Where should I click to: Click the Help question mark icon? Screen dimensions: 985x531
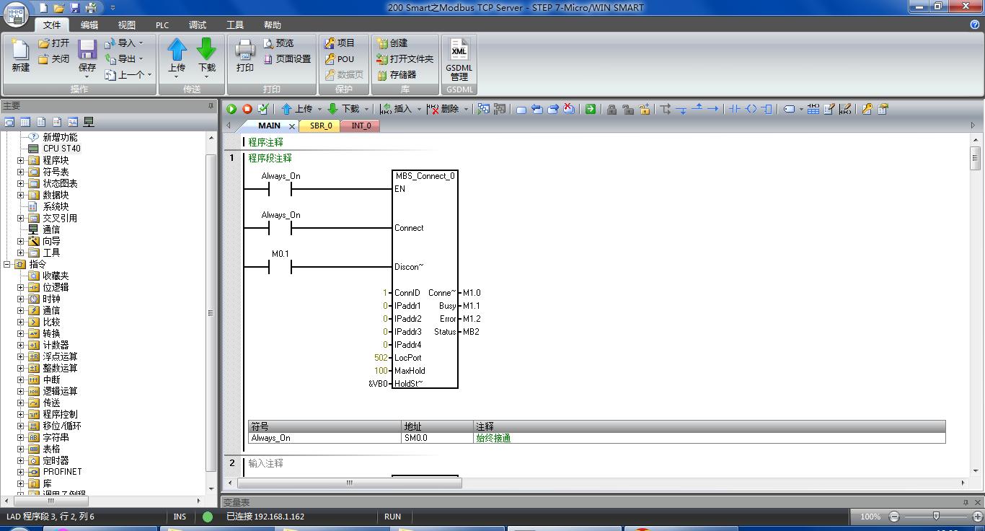[975, 25]
